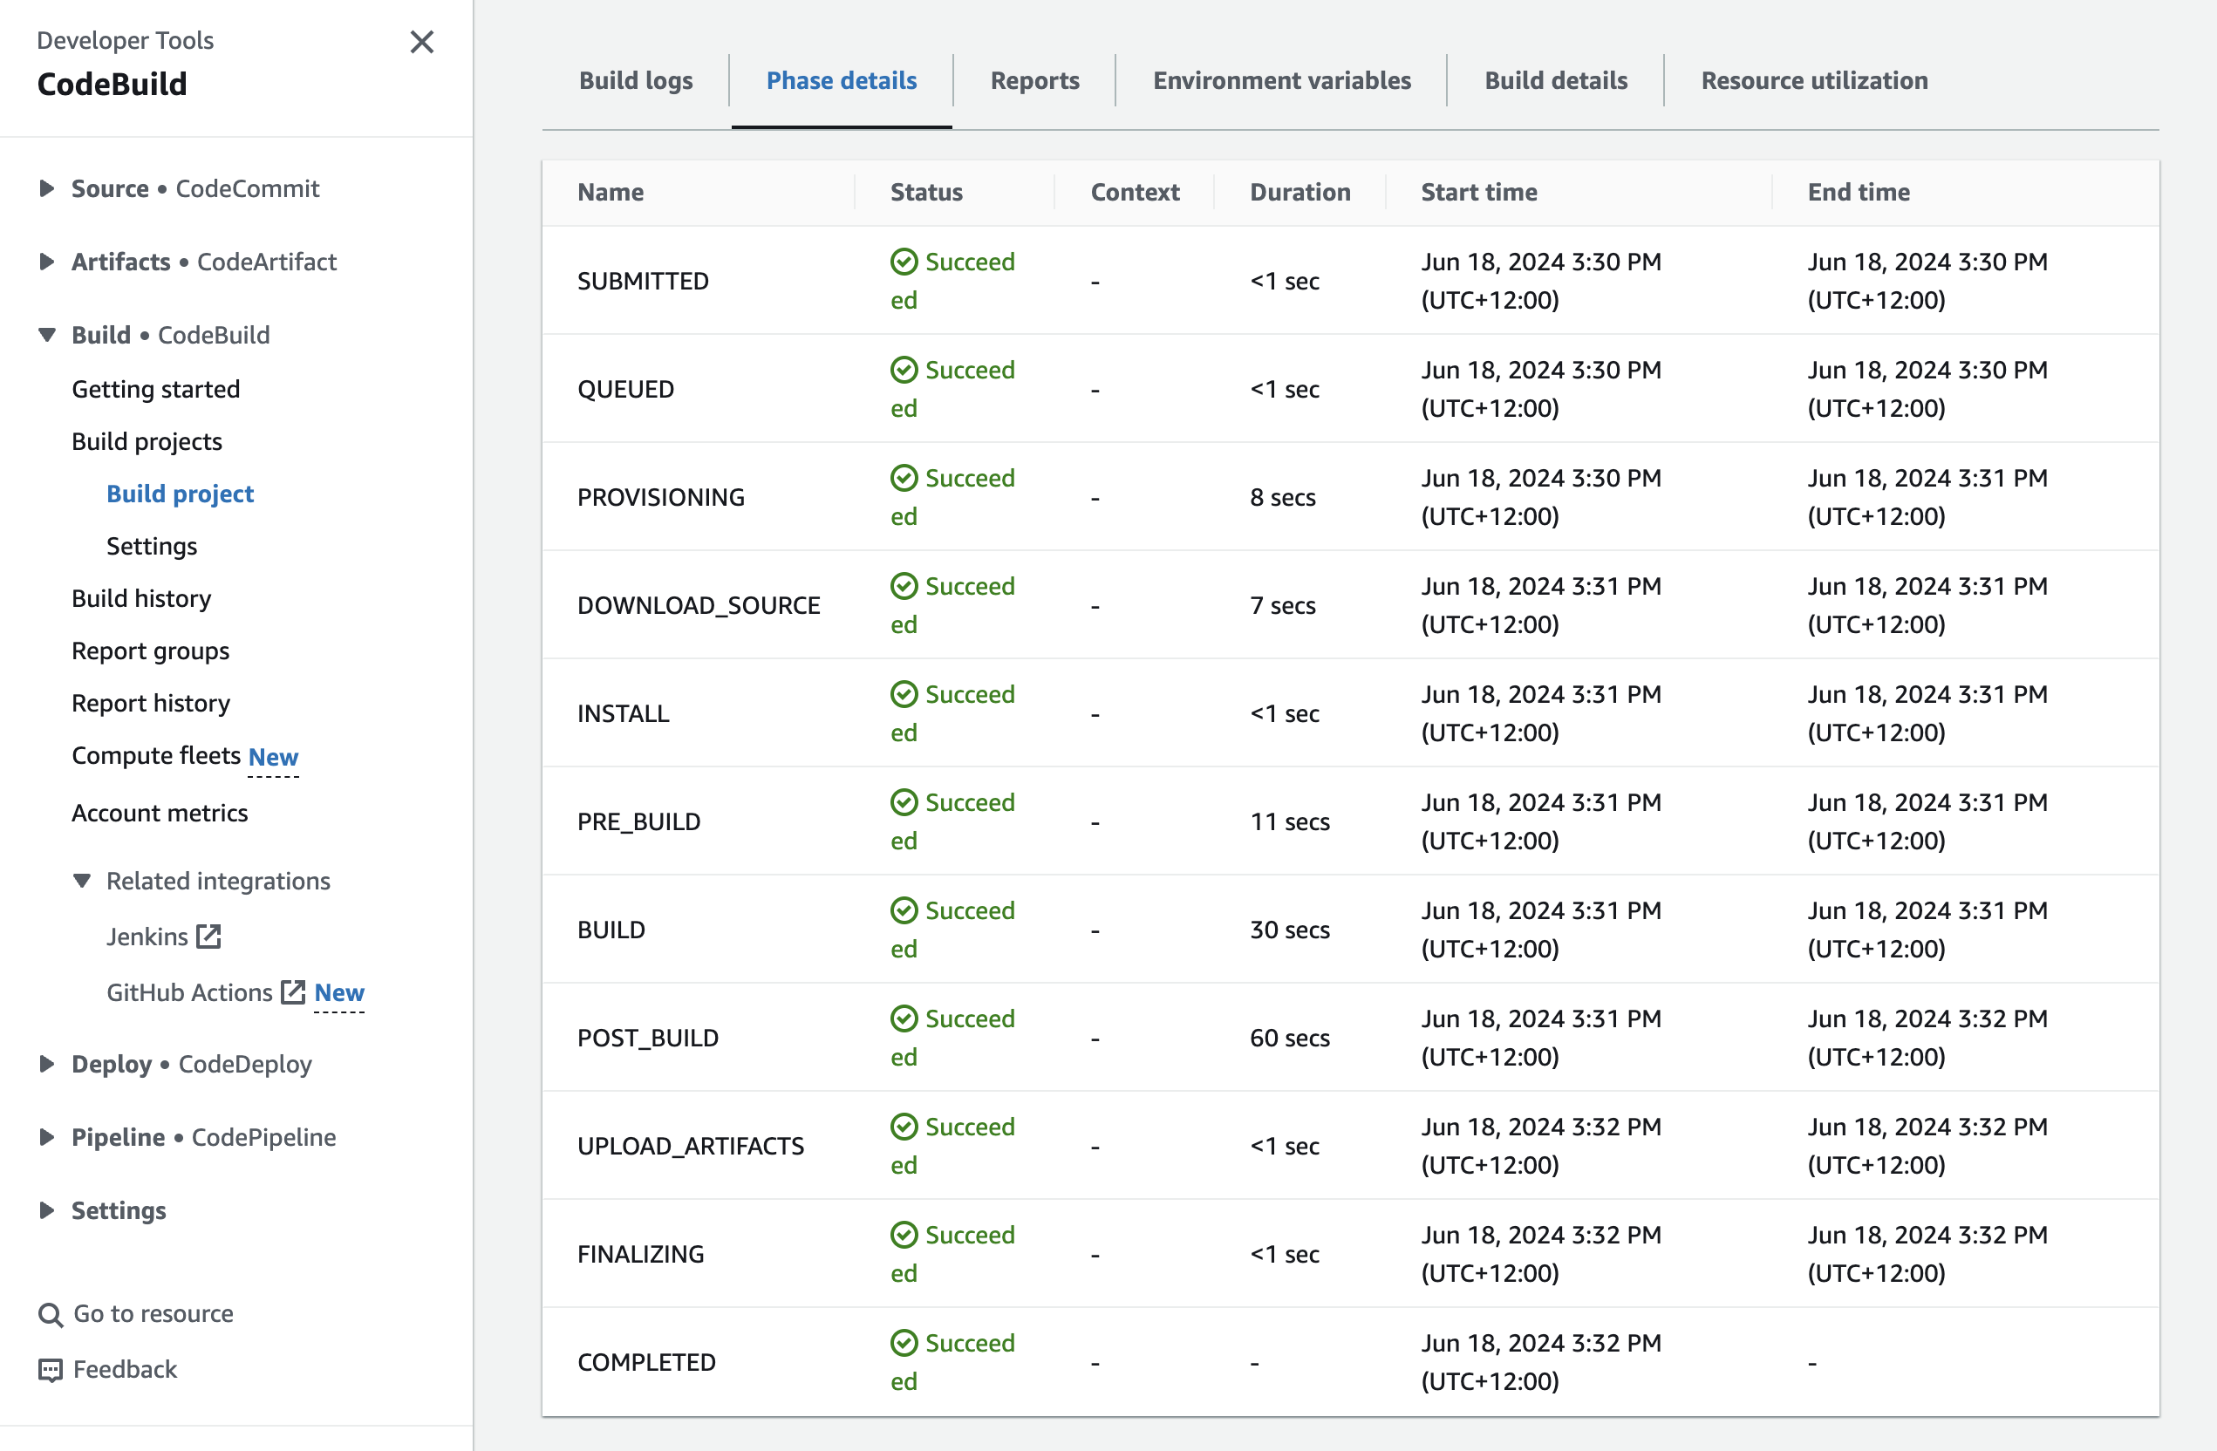The image size is (2217, 1451).
Task: Collapse the Related integrations group
Action: pos(82,880)
